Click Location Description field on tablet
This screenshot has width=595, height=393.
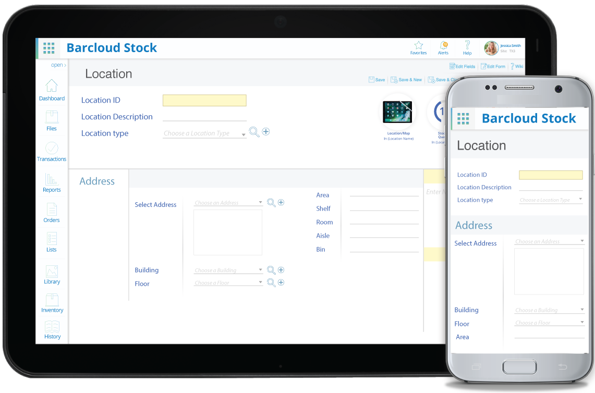coord(204,117)
